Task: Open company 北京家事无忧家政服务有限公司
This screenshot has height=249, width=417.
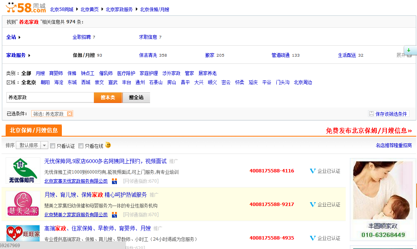Action: click(76, 181)
